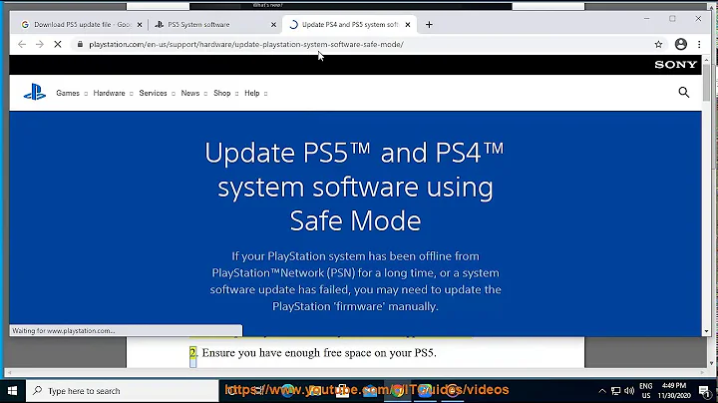Select the Update PS4 and PS5 system software tab

pos(349,25)
